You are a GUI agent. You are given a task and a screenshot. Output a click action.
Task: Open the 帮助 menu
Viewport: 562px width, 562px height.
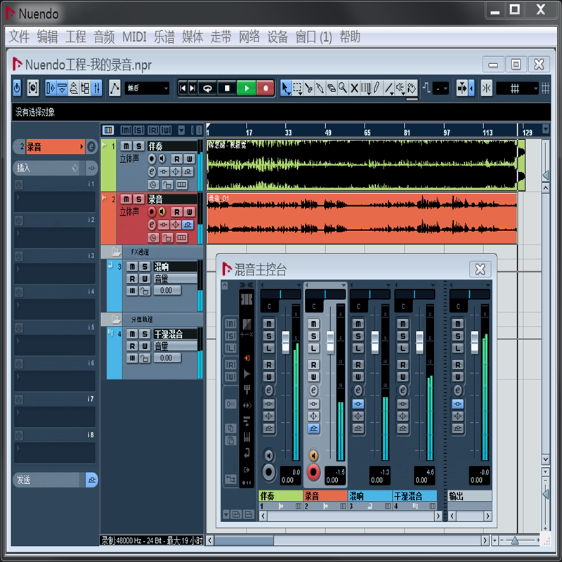(350, 37)
